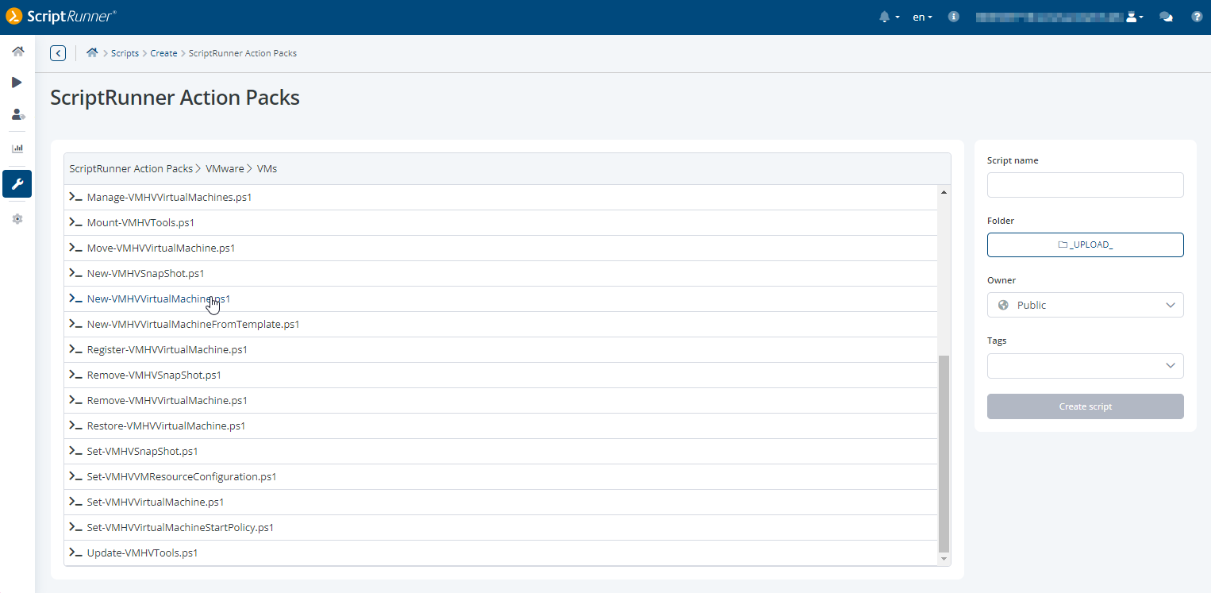1211x593 pixels.
Task: Expand the Tags dropdown
Action: [x=1085, y=365]
